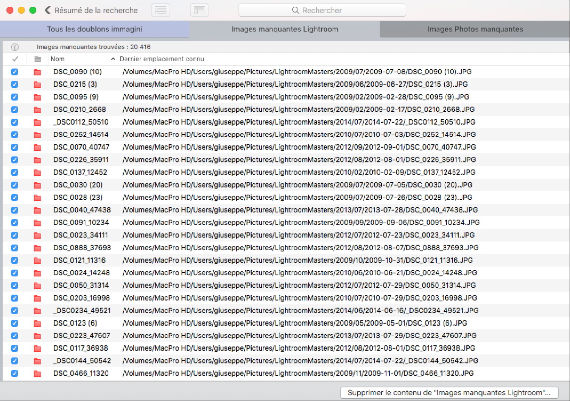The width and height of the screenshot is (570, 401).
Task: Click the red folder icon for DSC_0203_16998
Action: pos(37,298)
